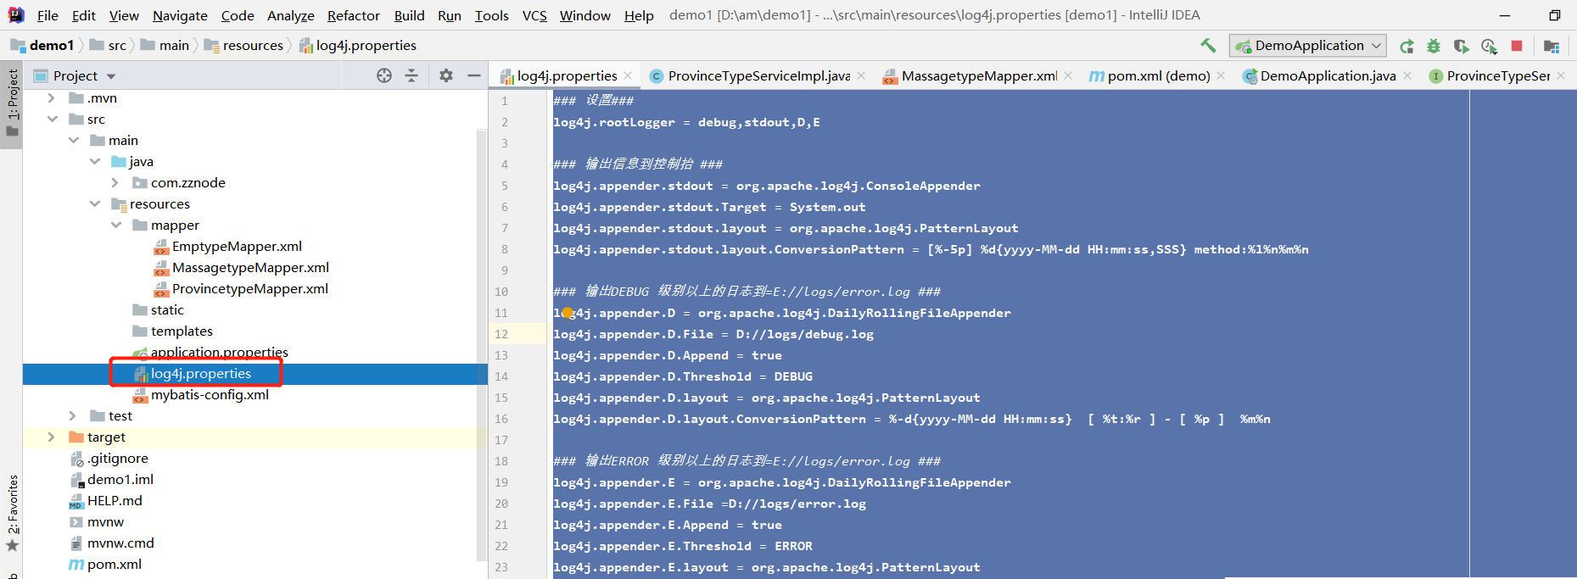The image size is (1577, 579).
Task: Close the DemoApplication.java tab
Action: [x=1407, y=75]
